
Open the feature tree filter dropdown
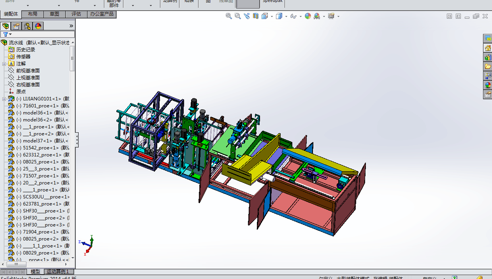point(7,34)
